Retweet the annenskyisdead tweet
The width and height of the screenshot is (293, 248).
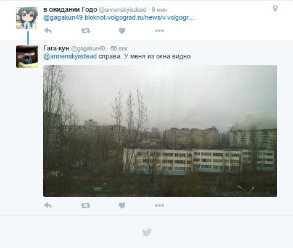click(86, 31)
